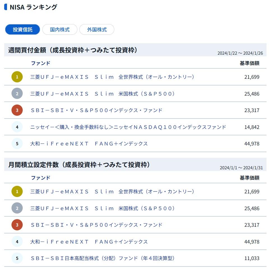The height and width of the screenshot is (271, 271).
Task: Open iFreeNEXT FANG+ link in weekly ranking
Action: coord(89,143)
